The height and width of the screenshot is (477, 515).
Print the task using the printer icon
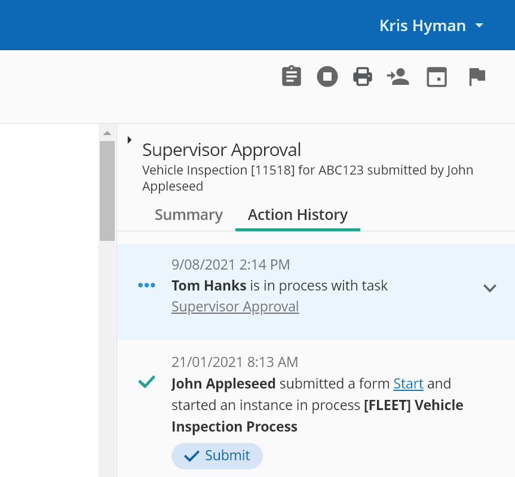363,77
